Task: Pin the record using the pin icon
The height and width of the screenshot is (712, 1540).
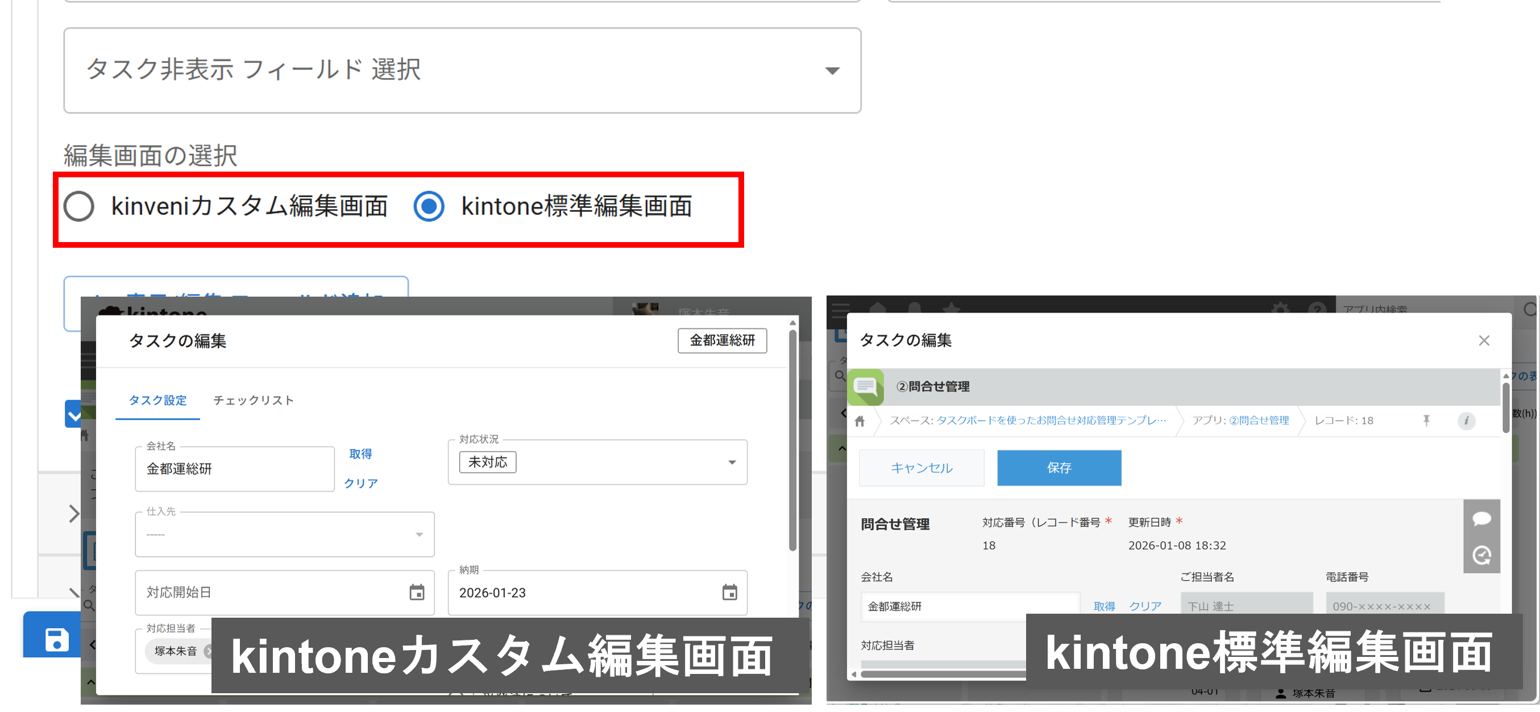Action: tap(1427, 420)
